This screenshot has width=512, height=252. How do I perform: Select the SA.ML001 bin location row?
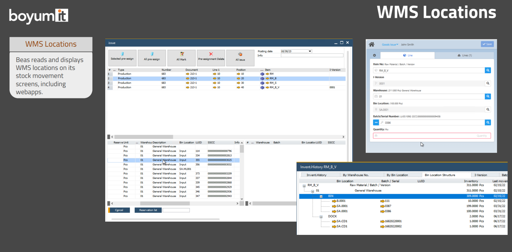tap(174, 169)
